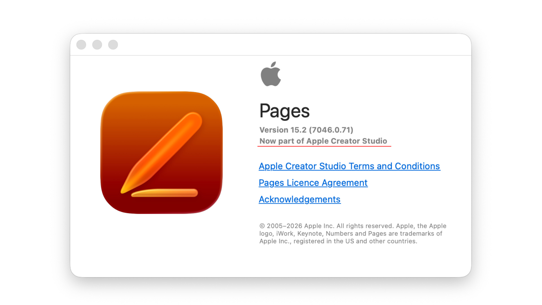
Task: Click the third window zoom button
Action: point(113,45)
